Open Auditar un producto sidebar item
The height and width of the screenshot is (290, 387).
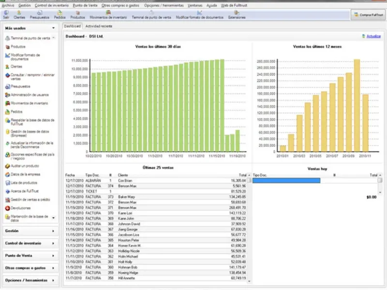tap(22, 166)
